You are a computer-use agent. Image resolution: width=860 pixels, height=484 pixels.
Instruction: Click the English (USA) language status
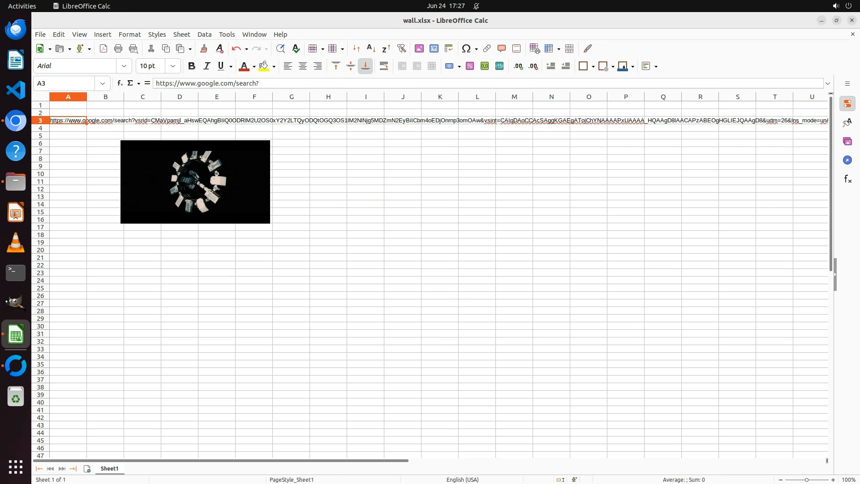(x=462, y=480)
